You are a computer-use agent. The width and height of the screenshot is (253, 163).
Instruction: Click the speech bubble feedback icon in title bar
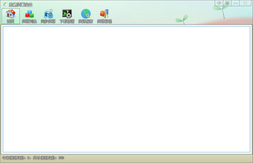219,3
